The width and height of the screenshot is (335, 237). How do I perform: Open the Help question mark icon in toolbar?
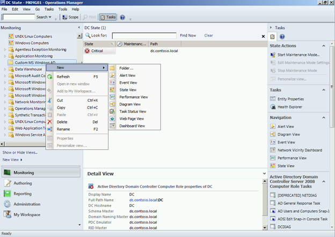point(122,17)
